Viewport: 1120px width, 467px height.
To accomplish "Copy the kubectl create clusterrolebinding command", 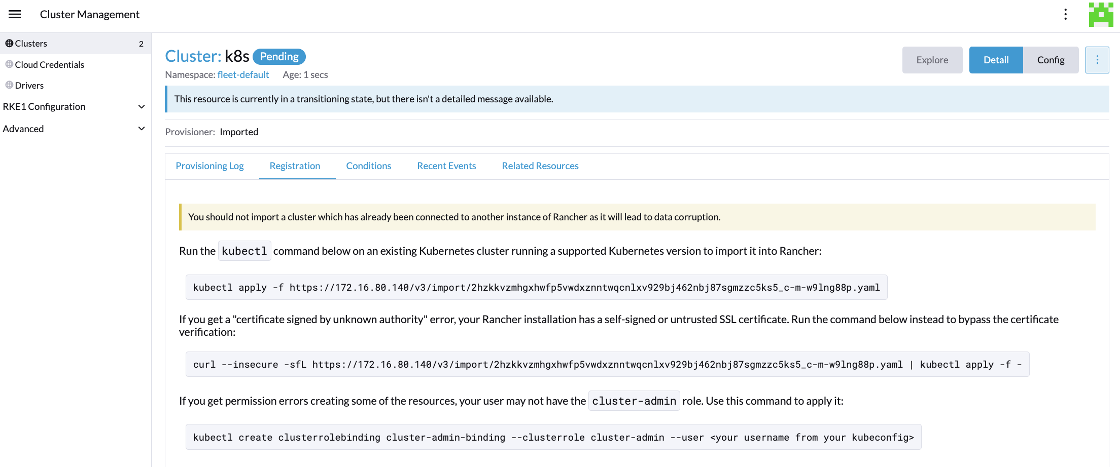I will (553, 437).
